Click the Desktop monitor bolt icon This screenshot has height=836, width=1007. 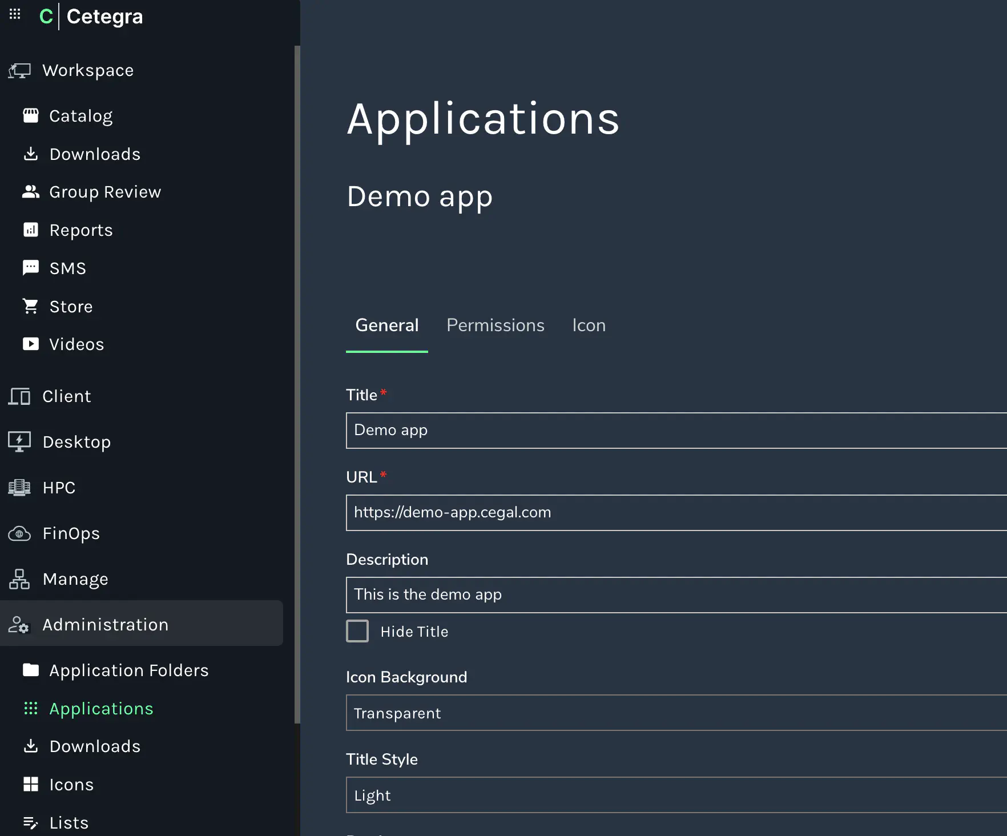point(19,442)
